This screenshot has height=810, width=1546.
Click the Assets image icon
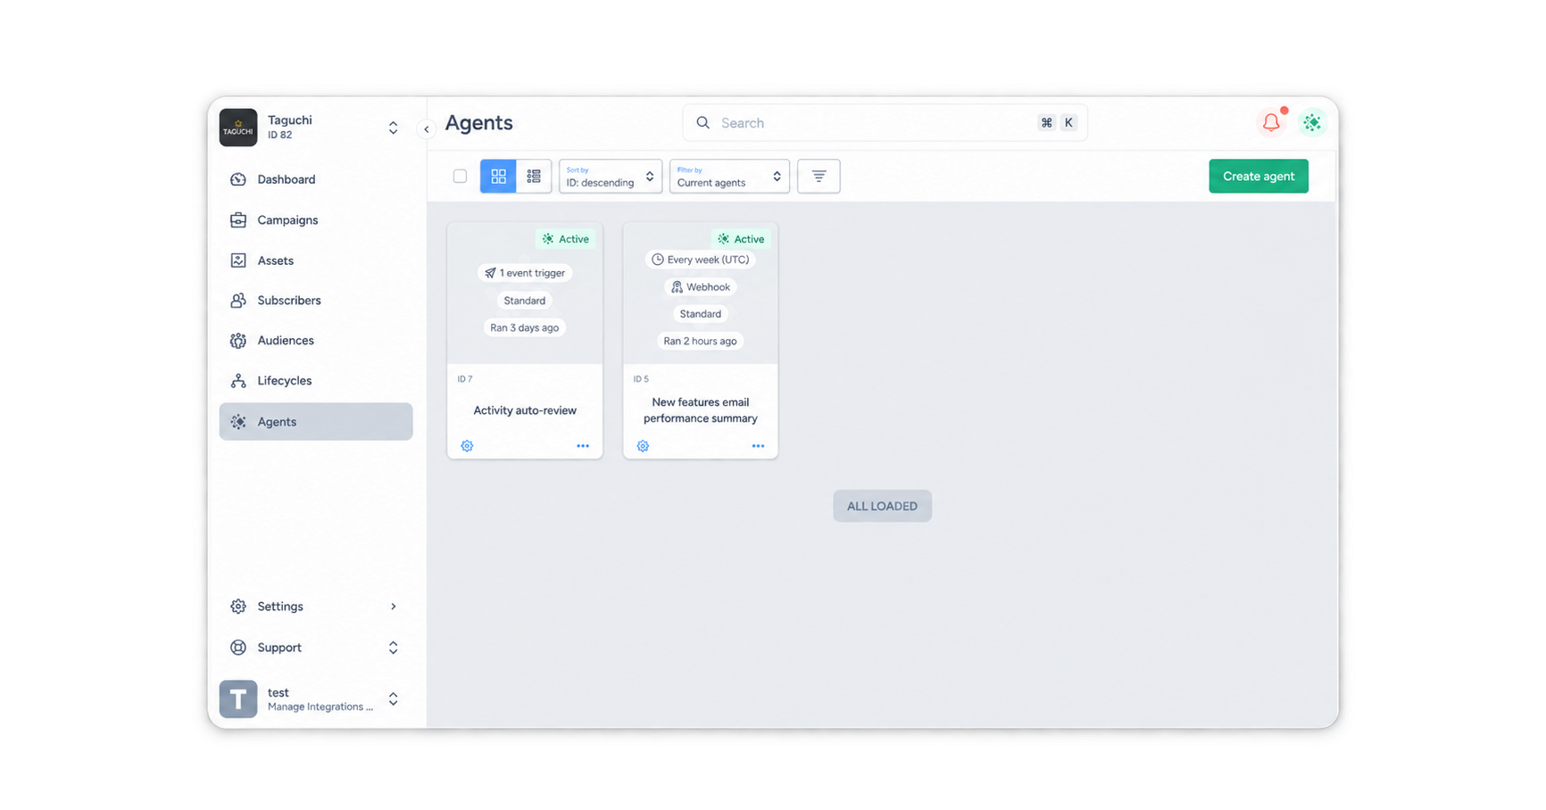pos(238,260)
